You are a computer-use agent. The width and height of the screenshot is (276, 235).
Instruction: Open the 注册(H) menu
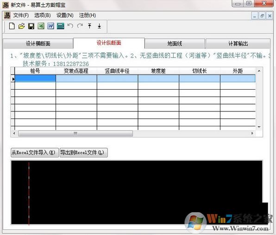88,15
